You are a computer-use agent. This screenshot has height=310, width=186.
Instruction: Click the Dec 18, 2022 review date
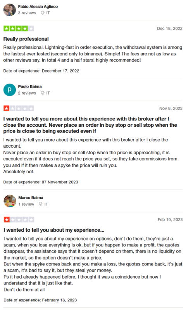pyautogui.click(x=170, y=28)
